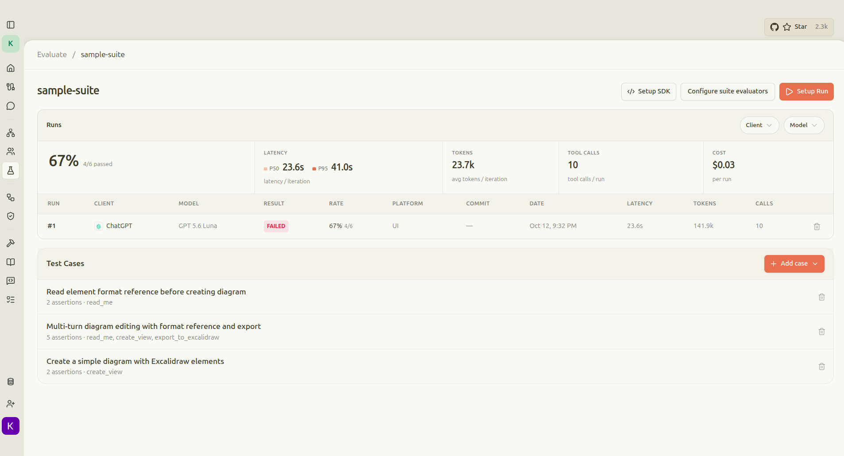
Task: Click the FAILED result badge of run #1
Action: pos(276,226)
